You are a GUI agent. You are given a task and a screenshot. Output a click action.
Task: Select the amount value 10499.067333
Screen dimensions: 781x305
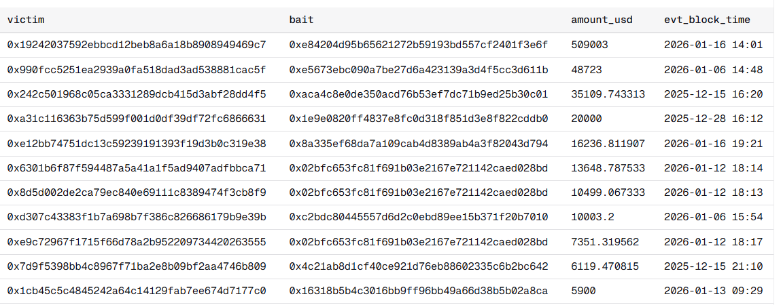[x=608, y=192]
